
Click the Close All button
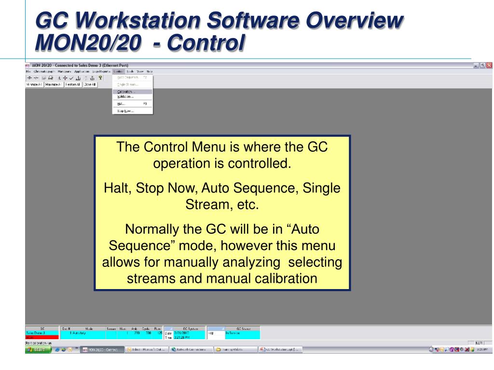click(90, 85)
